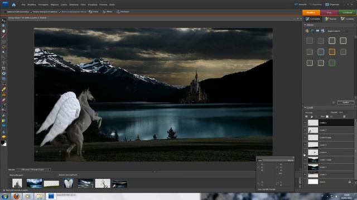Open the Ordina dropdown
This screenshot has height=200, width=357.
tap(94, 12)
